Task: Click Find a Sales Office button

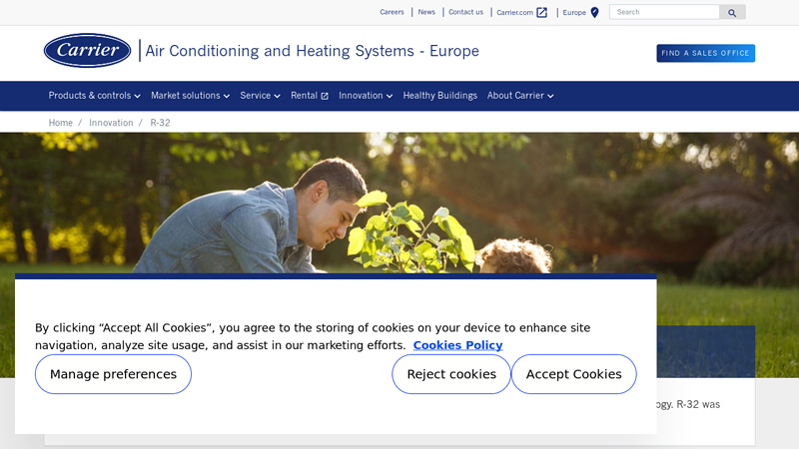Action: point(705,53)
